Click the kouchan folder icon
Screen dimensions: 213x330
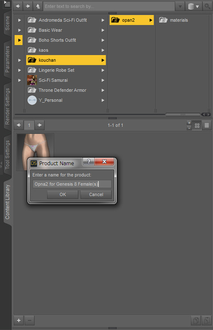32,60
